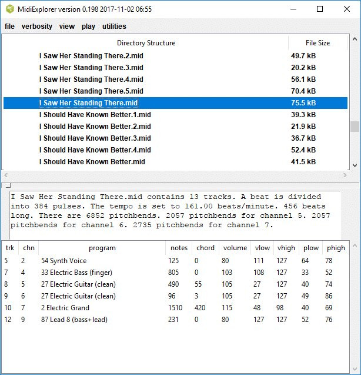Select I Saw Her Standing There.4.mid

[175, 79]
